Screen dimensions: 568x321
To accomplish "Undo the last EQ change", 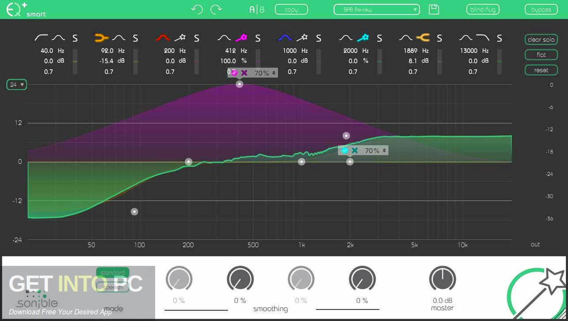I will point(197,9).
